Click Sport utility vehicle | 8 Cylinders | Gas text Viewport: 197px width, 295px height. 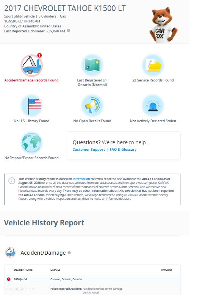(x=35, y=16)
